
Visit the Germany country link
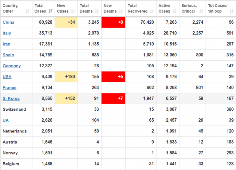click(x=12, y=66)
